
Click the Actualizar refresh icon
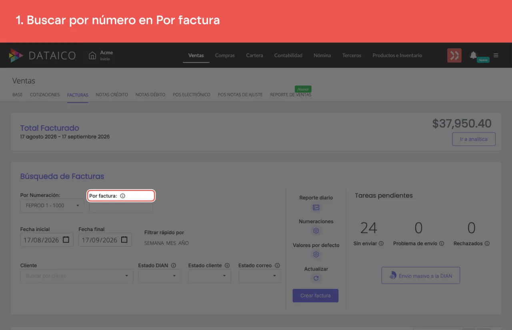tap(316, 279)
